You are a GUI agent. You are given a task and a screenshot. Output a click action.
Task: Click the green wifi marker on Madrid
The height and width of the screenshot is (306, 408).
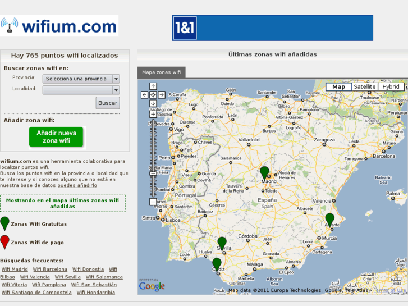pos(264,173)
